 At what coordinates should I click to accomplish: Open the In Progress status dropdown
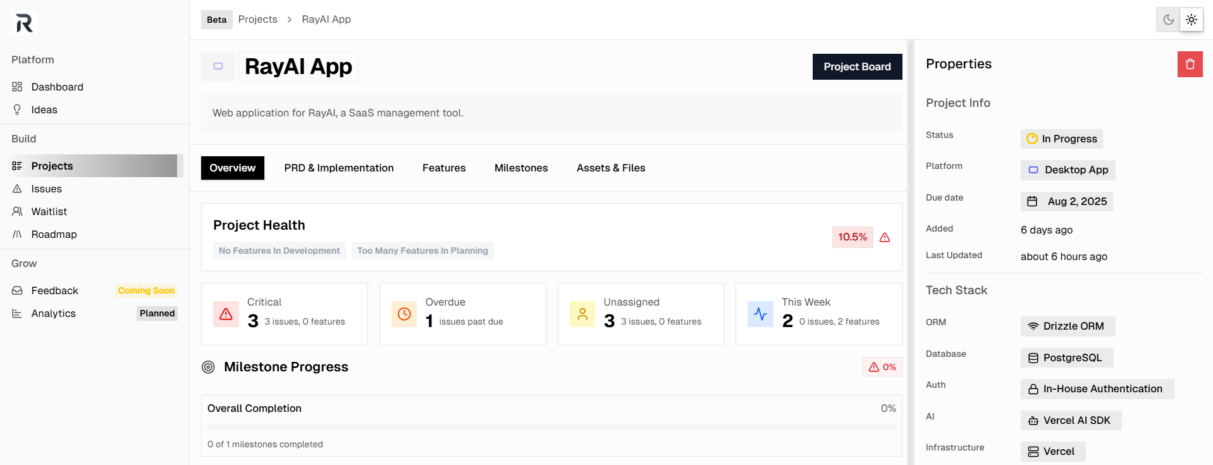click(x=1061, y=139)
